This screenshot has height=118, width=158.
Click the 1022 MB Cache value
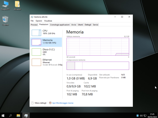[90, 86]
